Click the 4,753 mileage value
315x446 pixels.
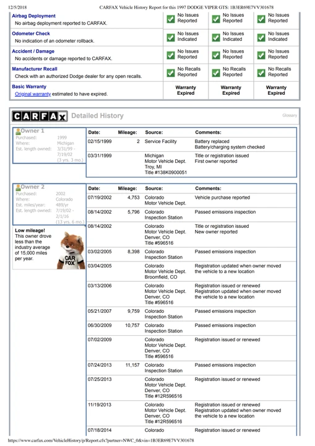[x=133, y=198]
